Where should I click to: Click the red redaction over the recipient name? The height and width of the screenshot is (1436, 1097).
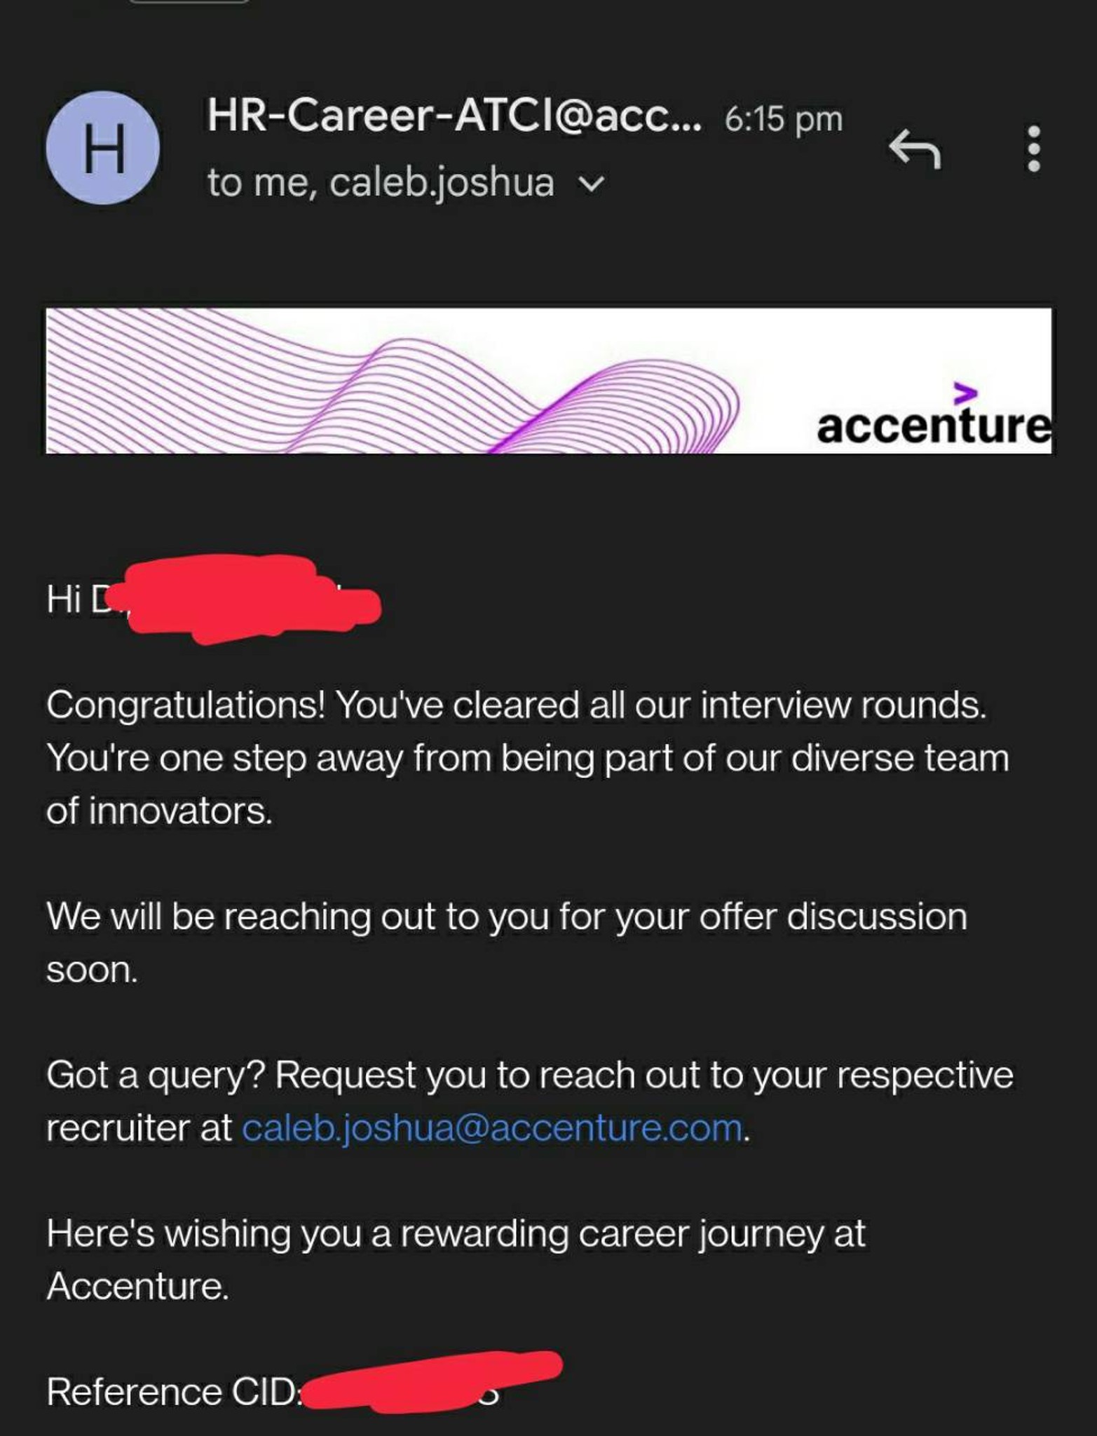point(245,597)
